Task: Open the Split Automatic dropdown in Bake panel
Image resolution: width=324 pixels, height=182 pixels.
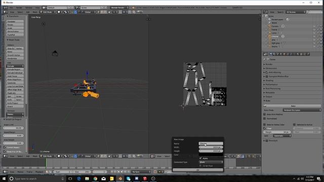Action: coord(282,136)
